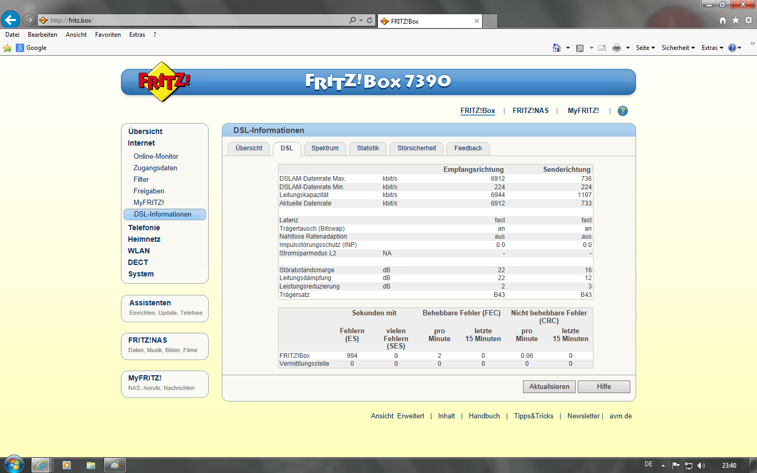This screenshot has width=757, height=473.
Task: Click the page refresh icon
Action: pos(370,20)
